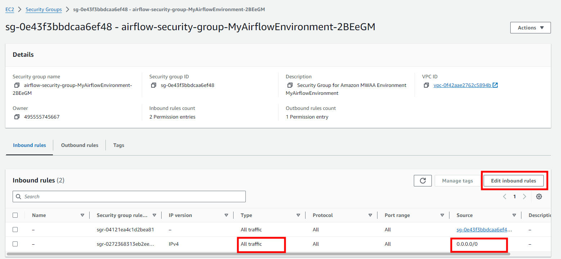Sort by Name column arrow
The width and height of the screenshot is (561, 259).
(x=82, y=215)
